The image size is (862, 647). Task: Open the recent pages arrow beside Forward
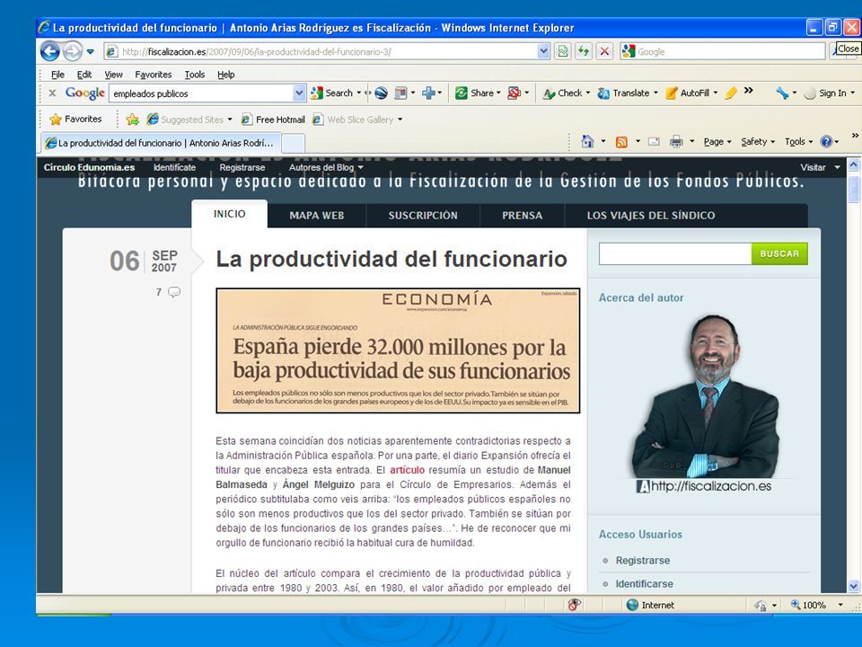point(91,52)
